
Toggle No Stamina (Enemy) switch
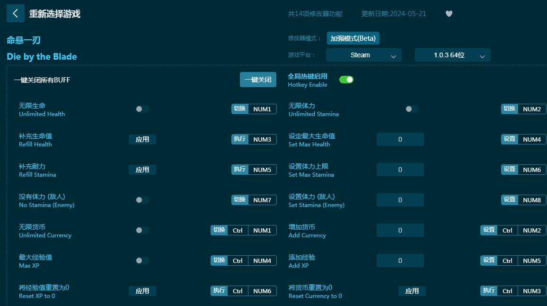(x=142, y=200)
